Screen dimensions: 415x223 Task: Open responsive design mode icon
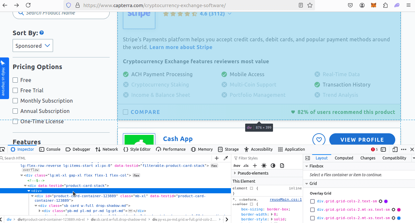tap(395, 149)
